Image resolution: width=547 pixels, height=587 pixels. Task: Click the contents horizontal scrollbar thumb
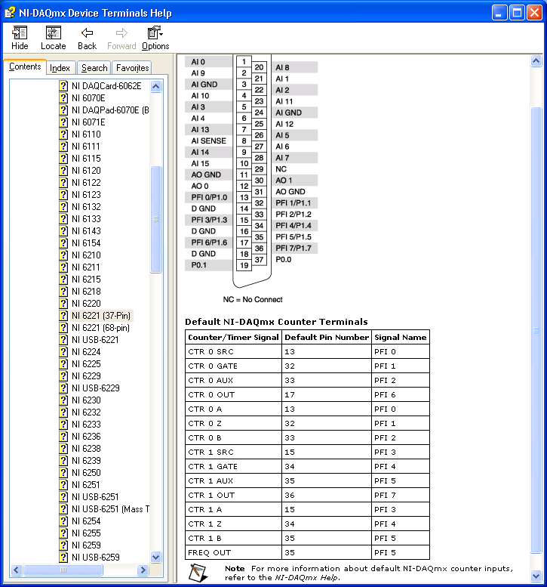[x=63, y=570]
